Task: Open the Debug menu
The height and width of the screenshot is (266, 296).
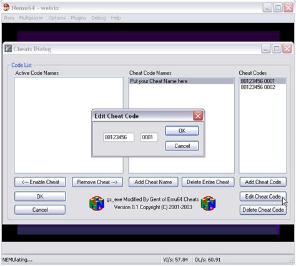Action: [99, 18]
